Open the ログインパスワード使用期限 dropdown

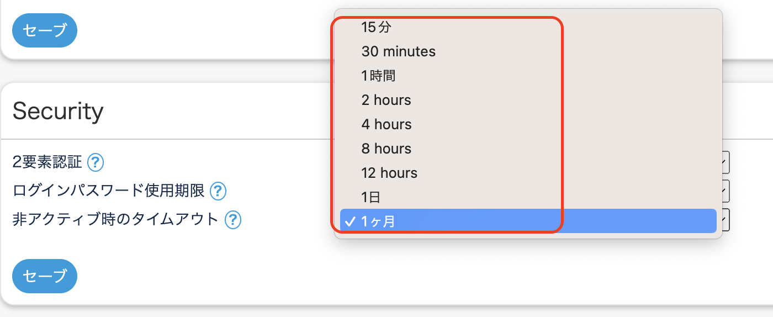coord(726,191)
